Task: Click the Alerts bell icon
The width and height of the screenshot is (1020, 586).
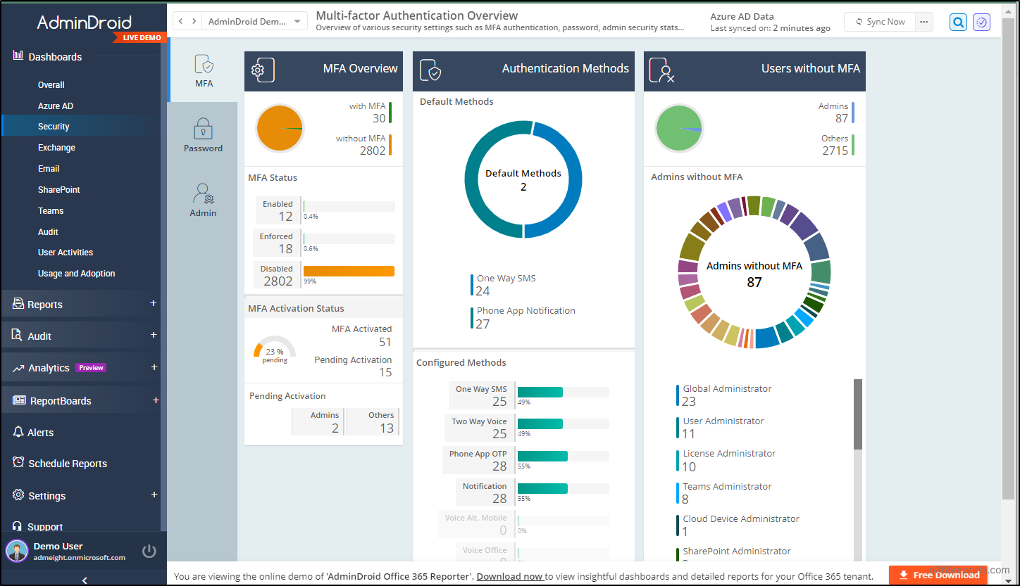Action: click(18, 431)
